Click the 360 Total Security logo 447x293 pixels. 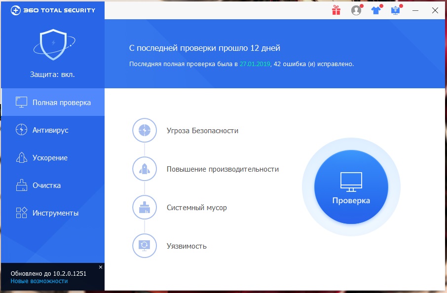coord(53,10)
